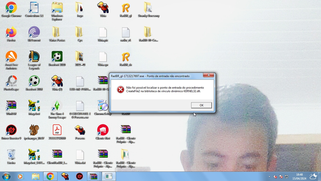Select the Tibia (2) shortcut
The height and width of the screenshot is (181, 321).
pyautogui.click(x=57, y=83)
